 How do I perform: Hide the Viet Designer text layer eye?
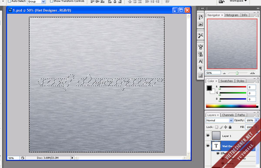point(208,146)
